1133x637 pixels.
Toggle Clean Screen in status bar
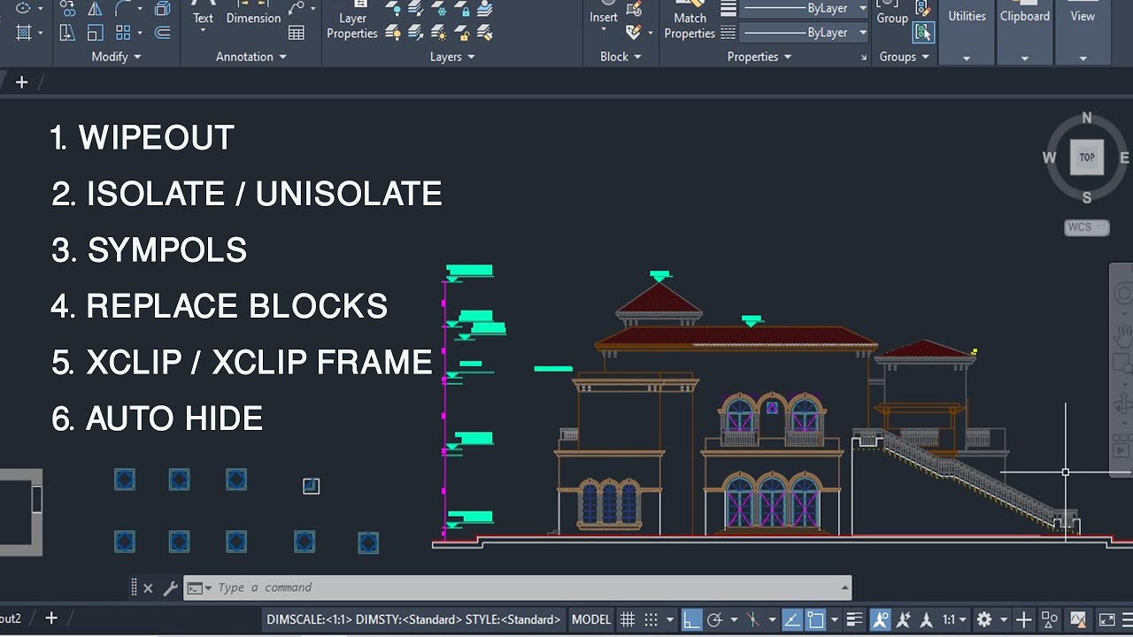pyautogui.click(x=1106, y=619)
